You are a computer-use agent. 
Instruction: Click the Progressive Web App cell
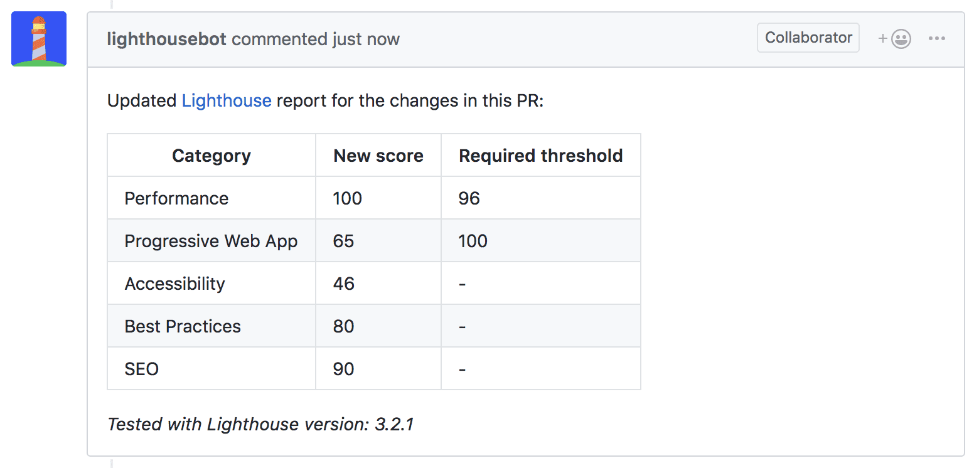click(211, 240)
